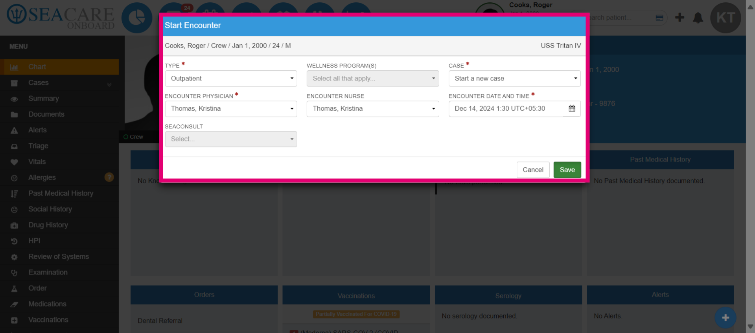Open the Type dropdown showing Outpatient
Image resolution: width=755 pixels, height=333 pixels.
click(x=231, y=79)
